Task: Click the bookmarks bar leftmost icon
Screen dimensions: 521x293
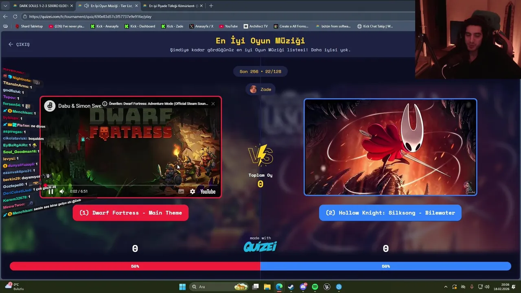Action: [x=5, y=26]
